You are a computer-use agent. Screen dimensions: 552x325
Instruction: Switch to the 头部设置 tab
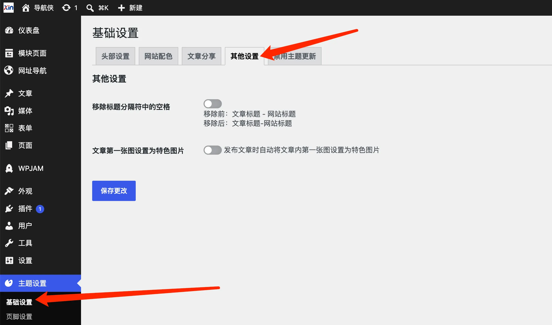pyautogui.click(x=115, y=56)
